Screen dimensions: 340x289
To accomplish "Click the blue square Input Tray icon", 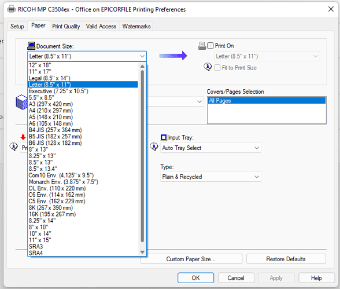I will click(164, 137).
